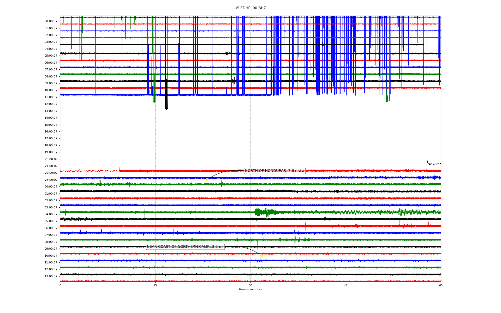
Task: Click the Northern California yellow star marker
Action: pos(262,256)
